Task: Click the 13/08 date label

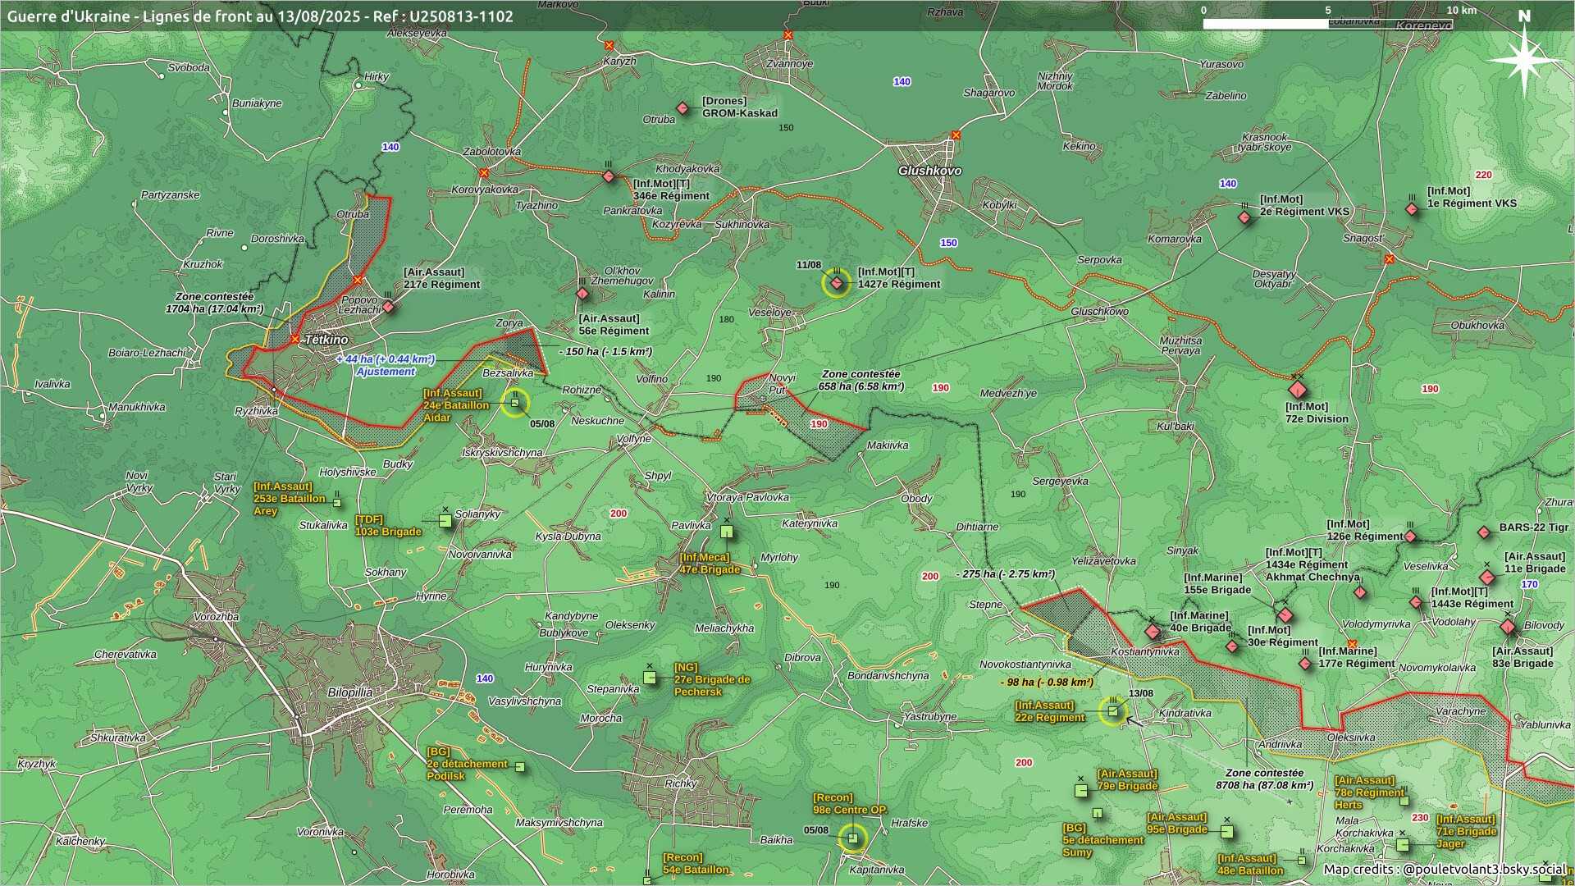Action: click(1141, 694)
